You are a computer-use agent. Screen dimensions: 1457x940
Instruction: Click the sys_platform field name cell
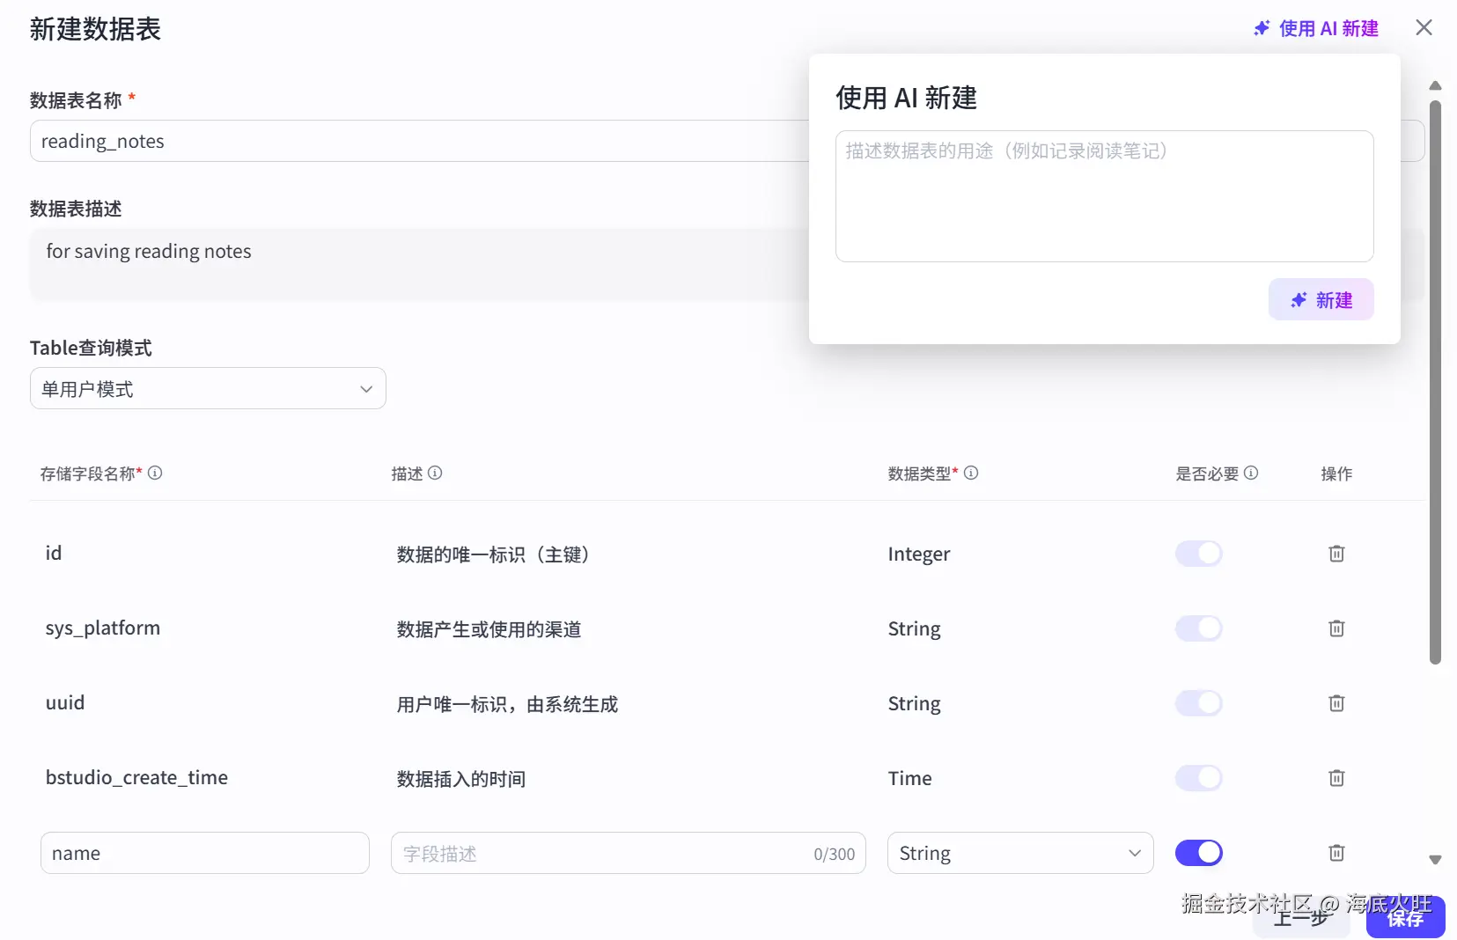[x=103, y=628]
